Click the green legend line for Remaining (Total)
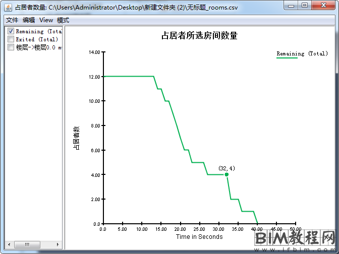 [x=287, y=58]
